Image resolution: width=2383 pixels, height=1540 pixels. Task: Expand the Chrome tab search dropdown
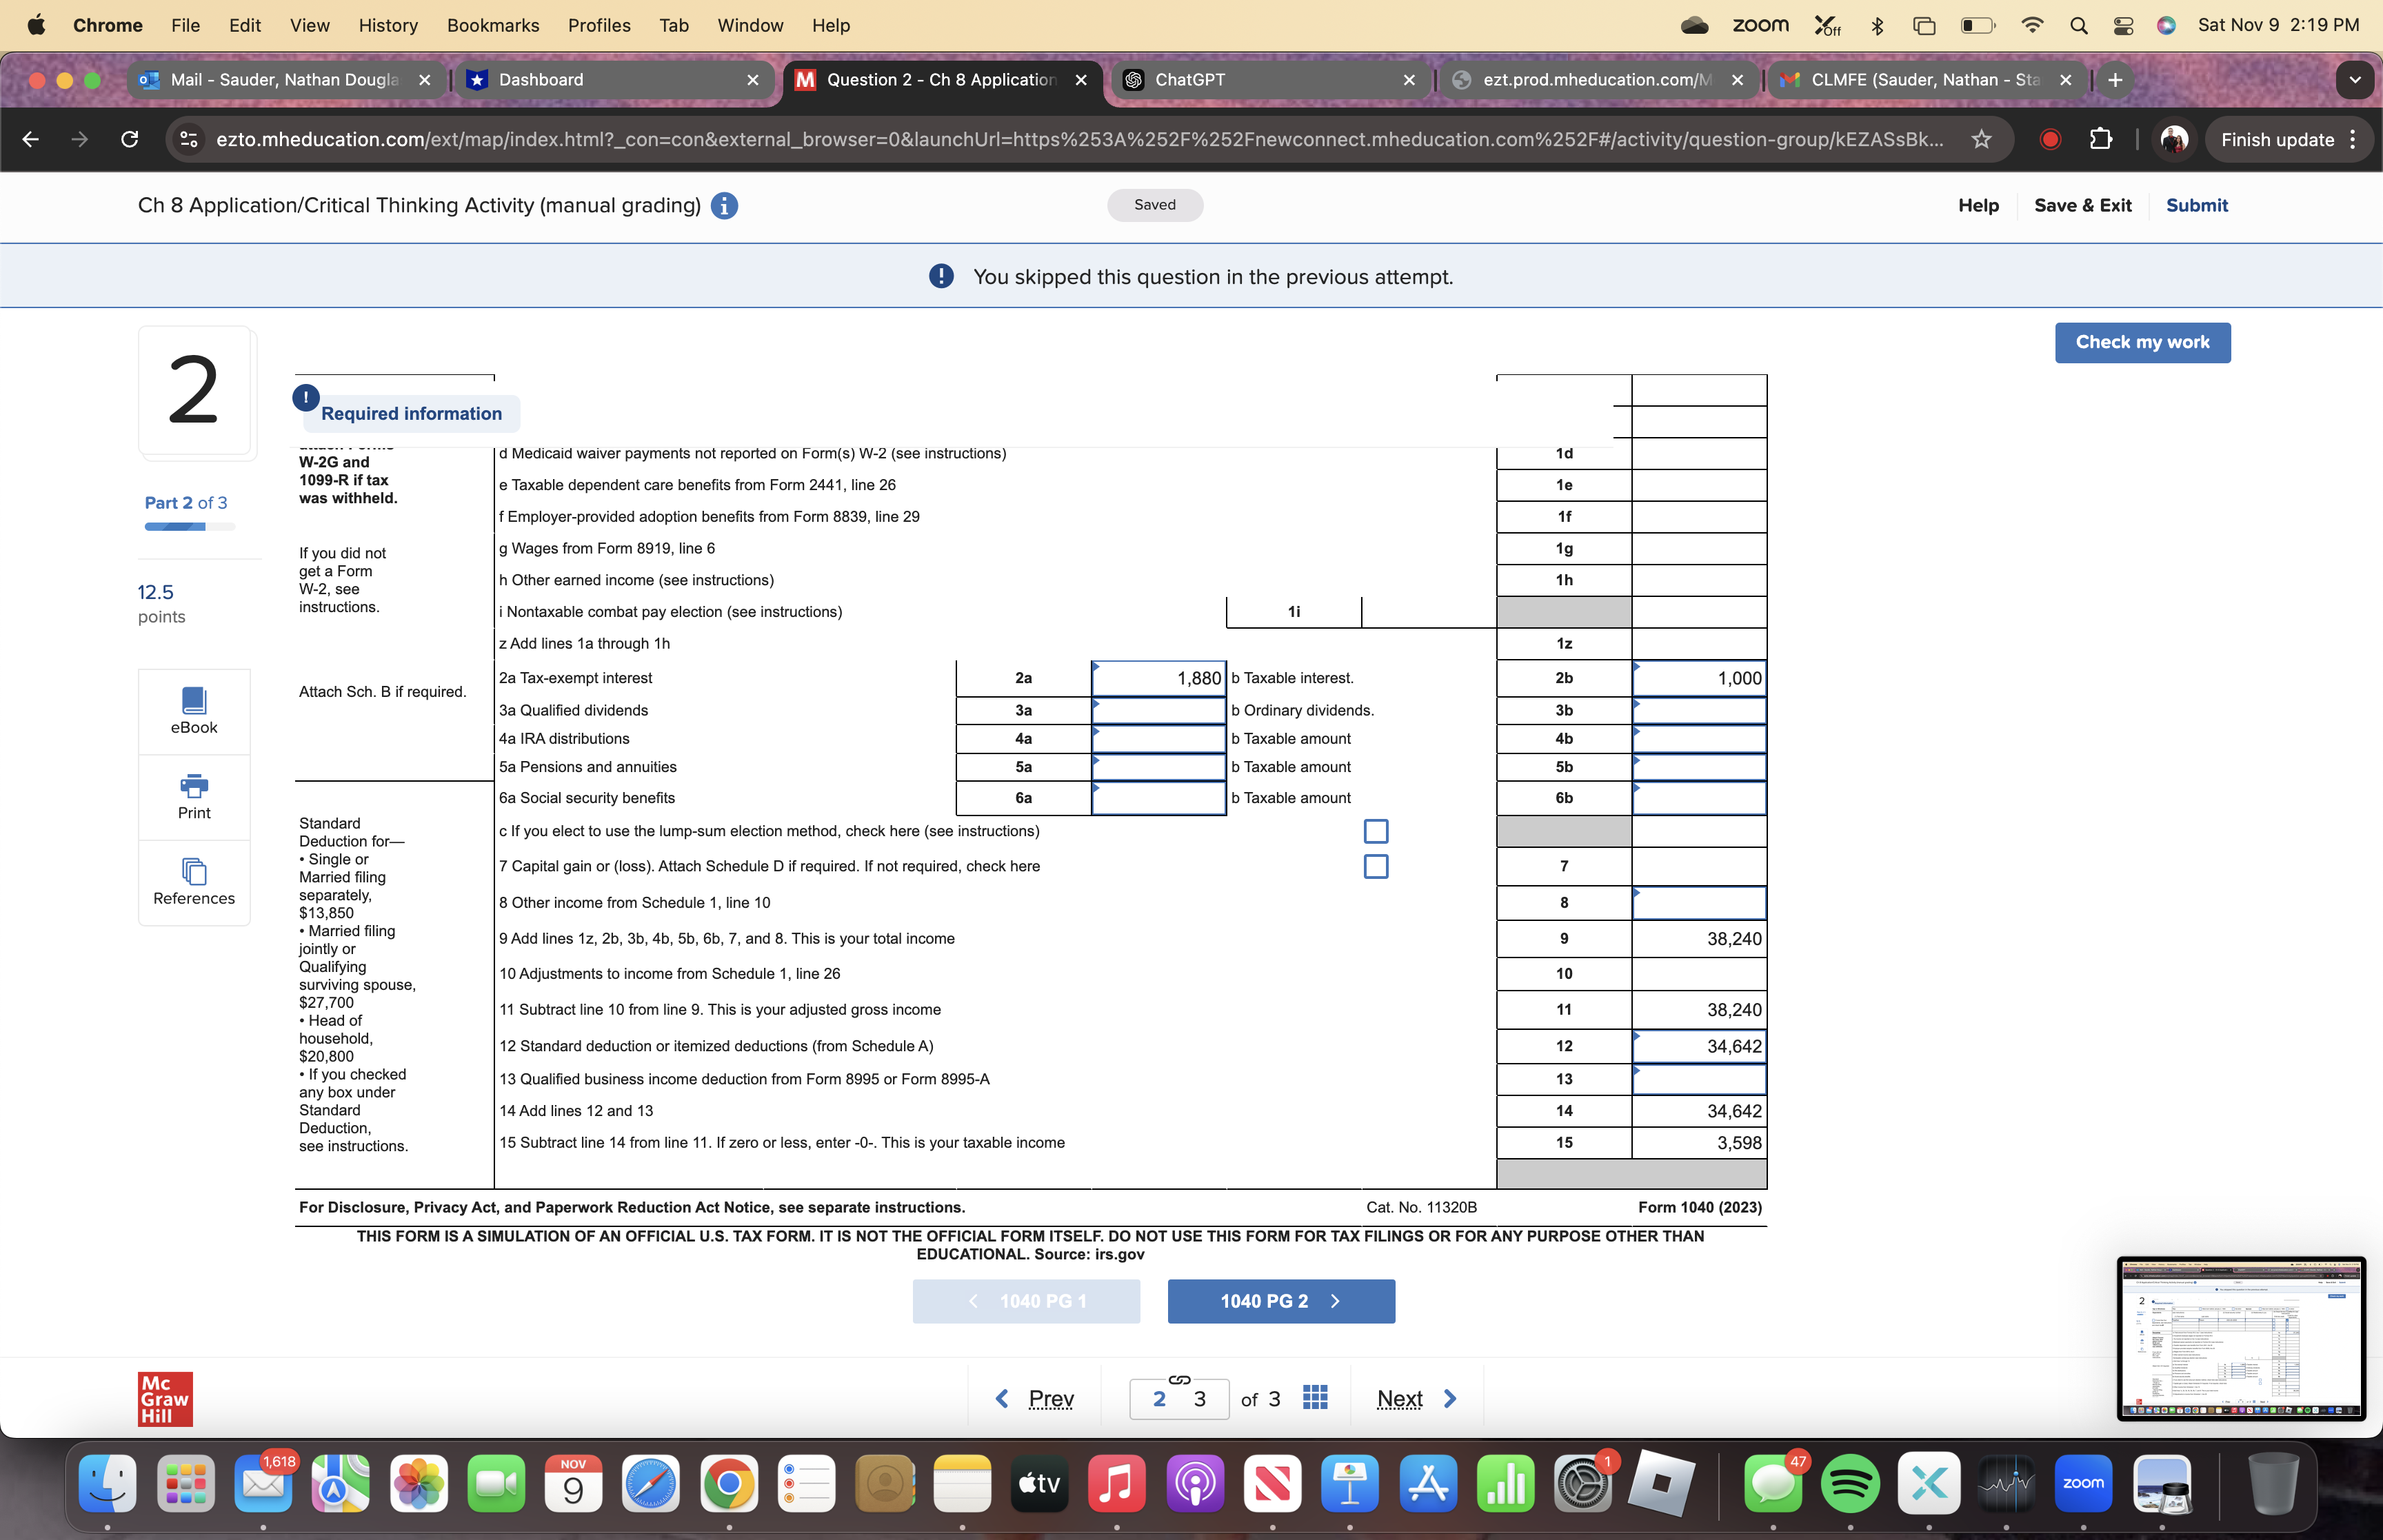pyautogui.click(x=2354, y=80)
